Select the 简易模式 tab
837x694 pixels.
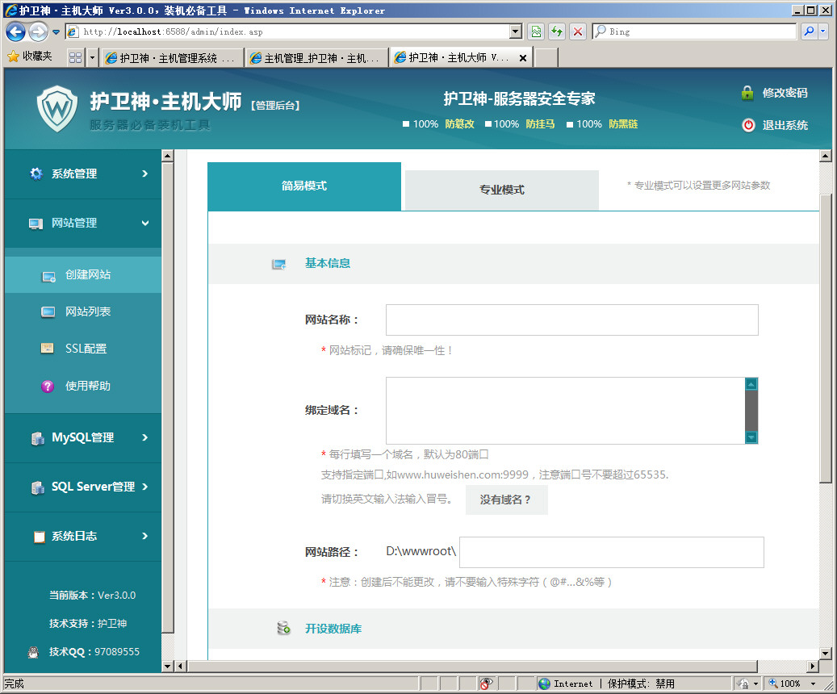304,186
